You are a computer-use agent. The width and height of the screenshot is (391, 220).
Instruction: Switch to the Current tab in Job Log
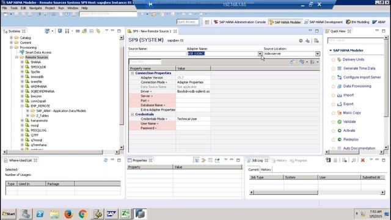[254, 170]
